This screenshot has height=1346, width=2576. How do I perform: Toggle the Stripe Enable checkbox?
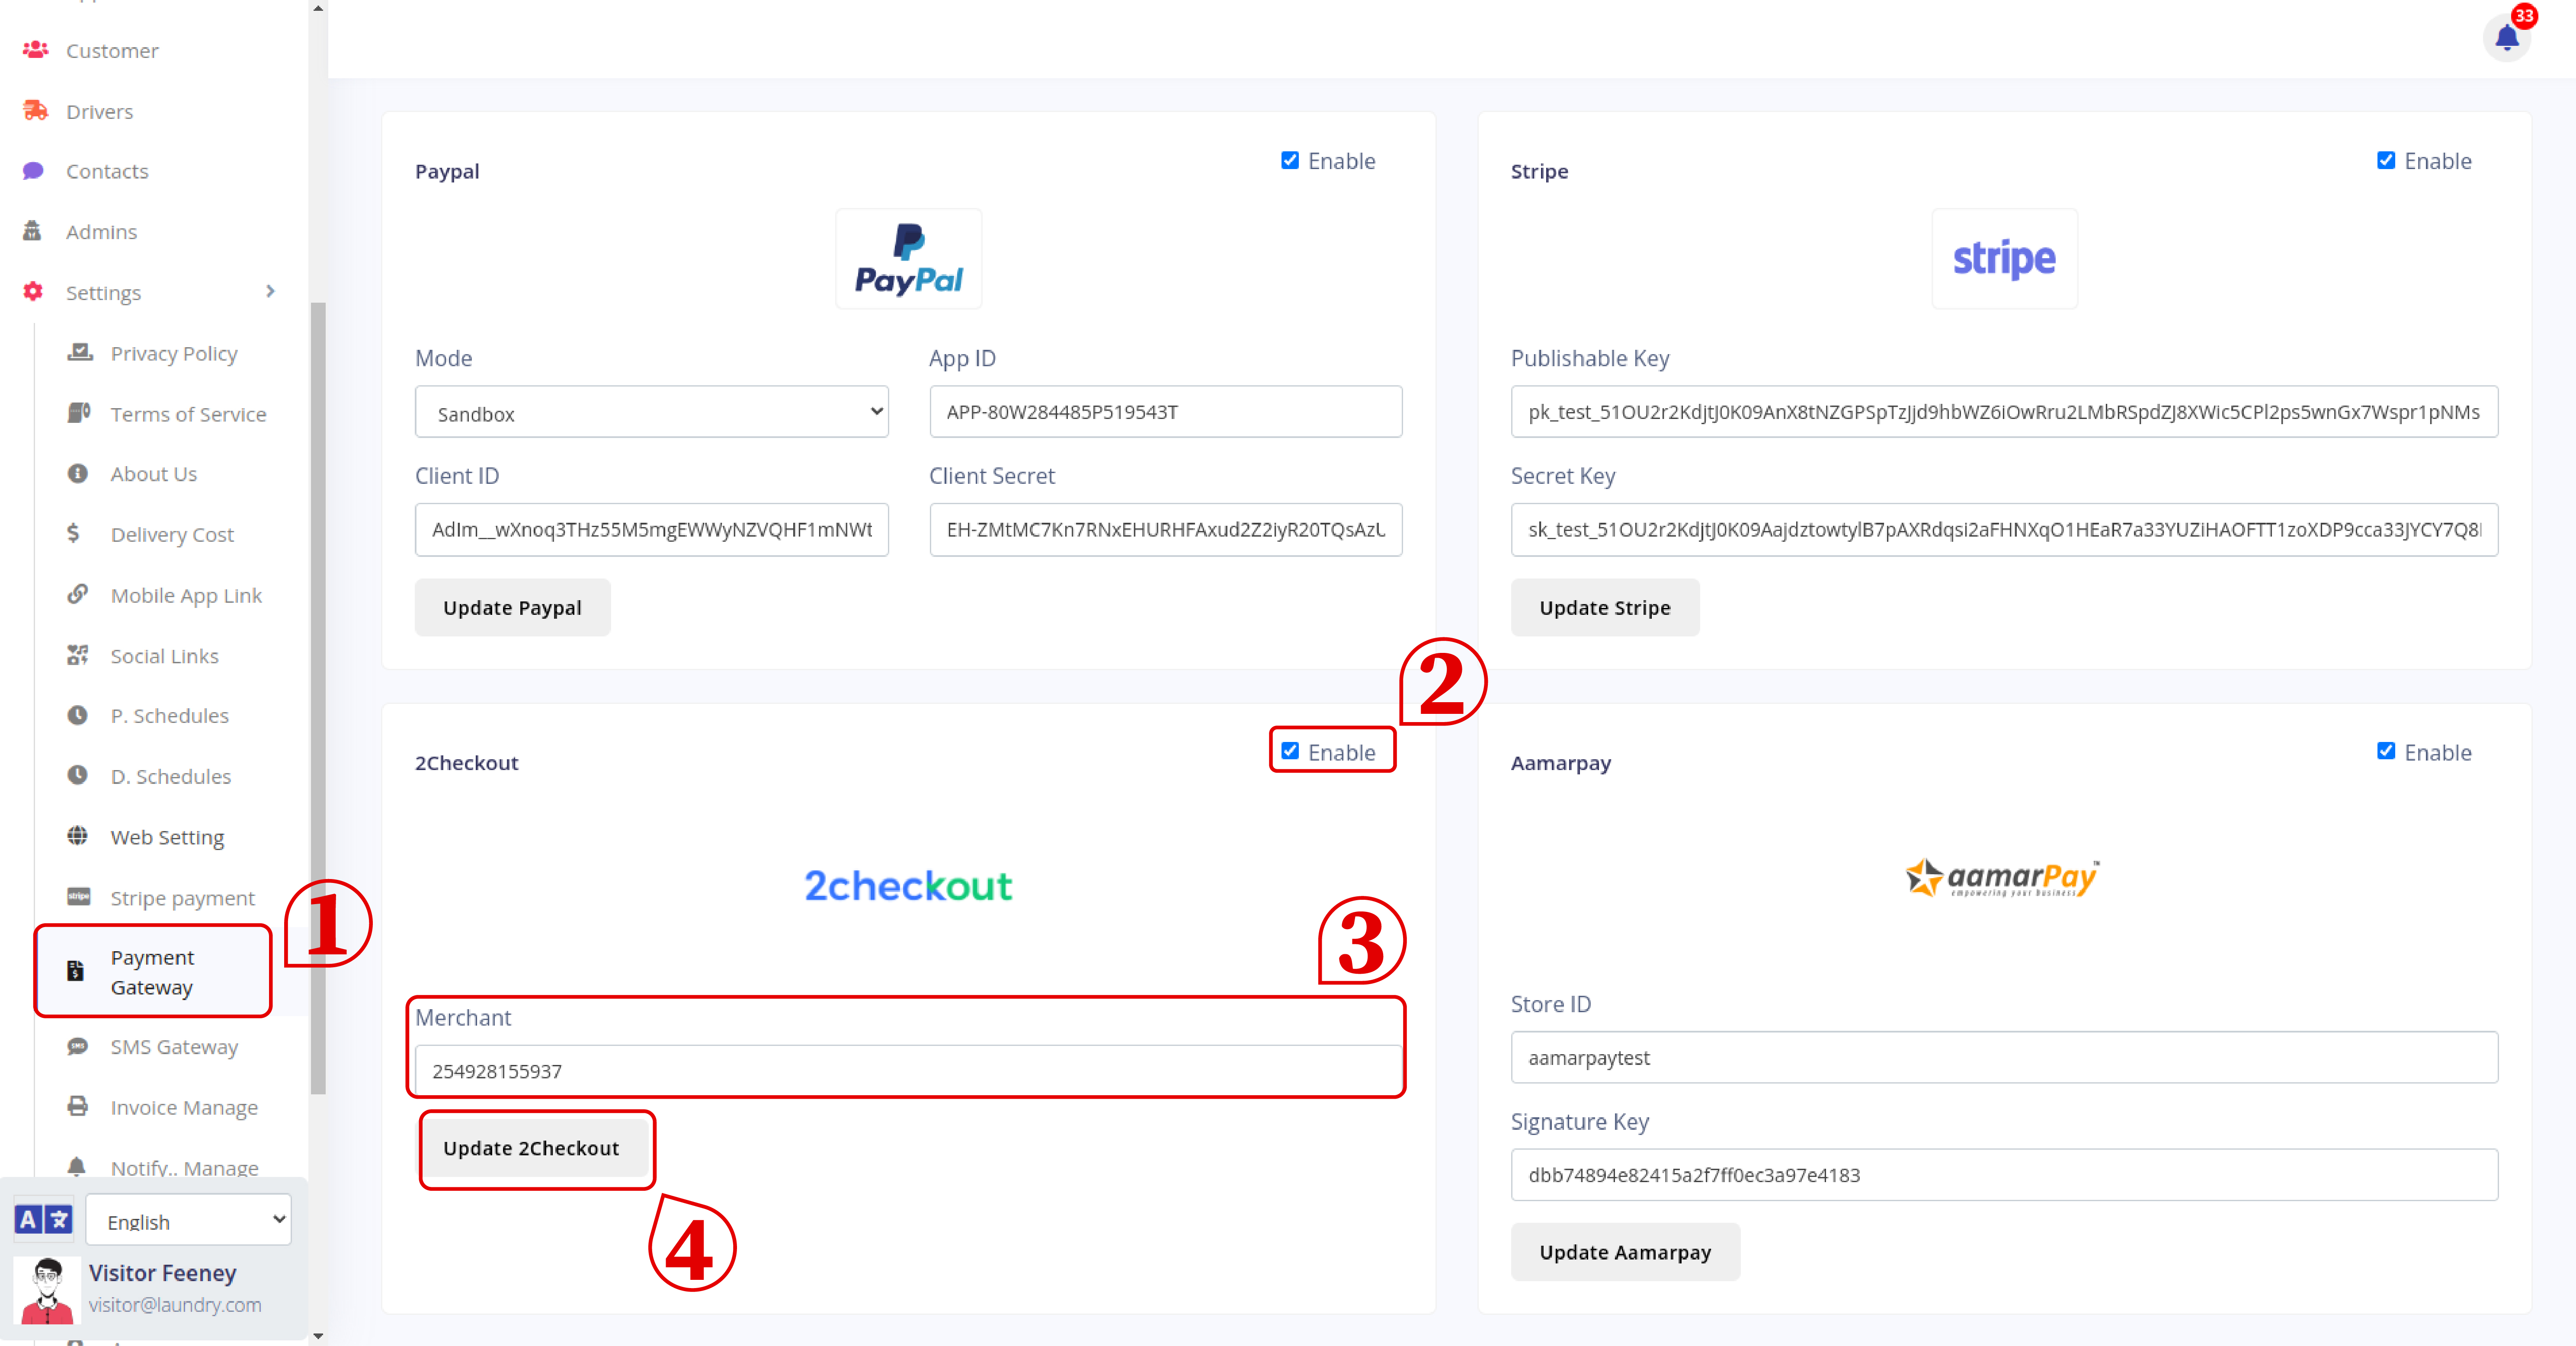[2386, 160]
